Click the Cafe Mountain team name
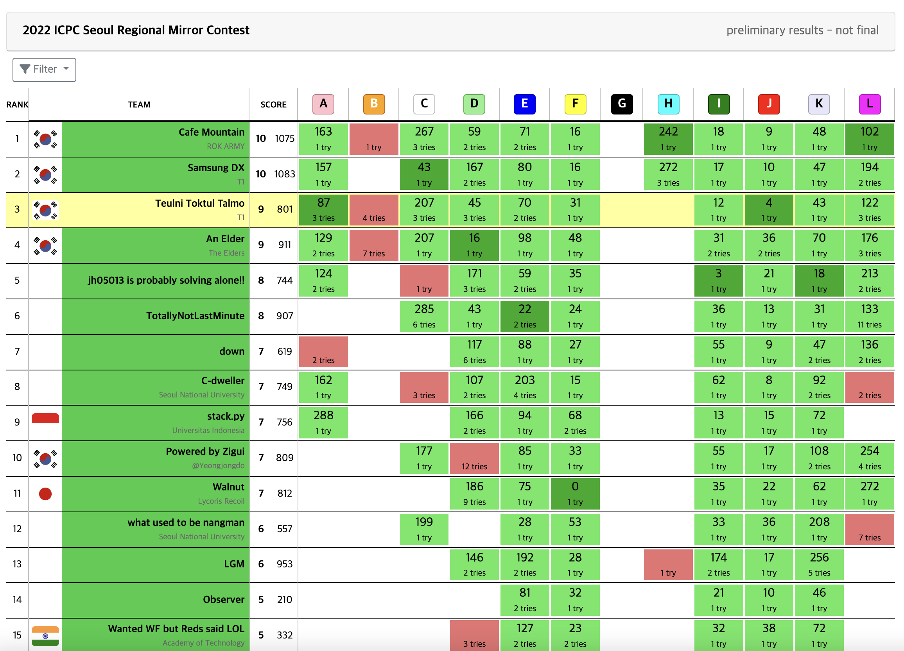Viewport: 904px width, 651px height. (x=211, y=132)
